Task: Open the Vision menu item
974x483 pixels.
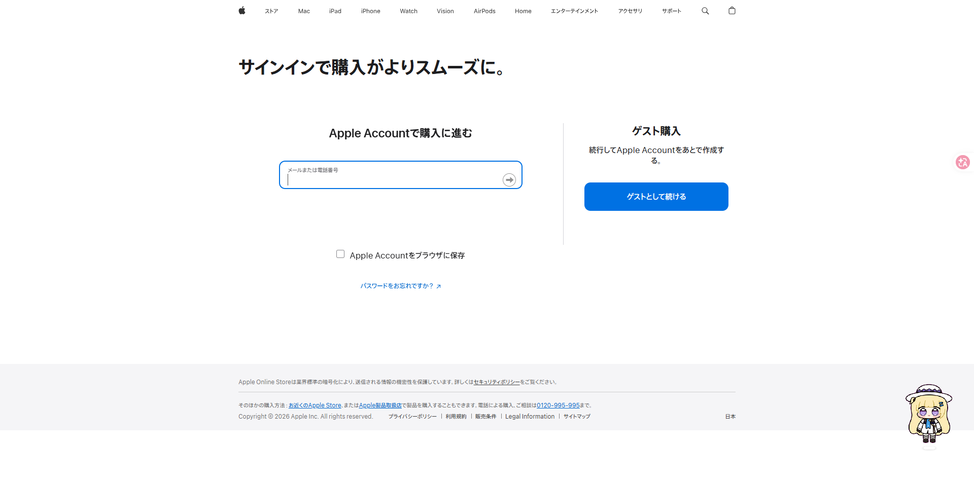Action: tap(445, 11)
